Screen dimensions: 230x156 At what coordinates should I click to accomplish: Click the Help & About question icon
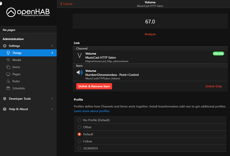[5, 109]
